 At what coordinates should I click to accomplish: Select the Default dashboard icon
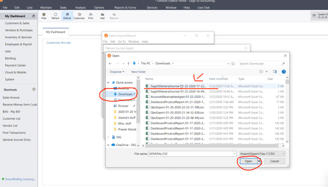coord(67,14)
